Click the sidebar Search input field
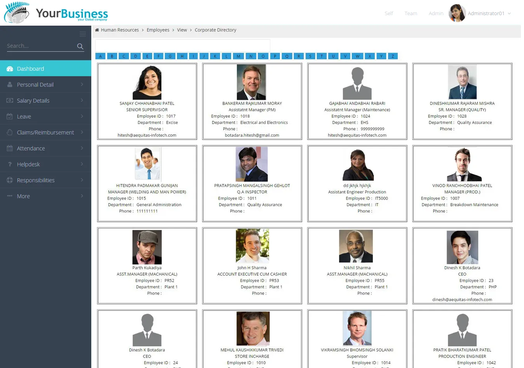 (x=41, y=46)
